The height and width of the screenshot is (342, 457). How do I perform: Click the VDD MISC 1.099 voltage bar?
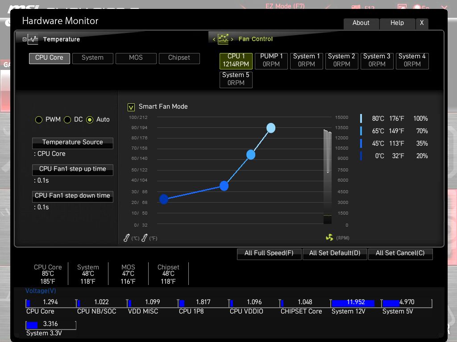pos(153,303)
